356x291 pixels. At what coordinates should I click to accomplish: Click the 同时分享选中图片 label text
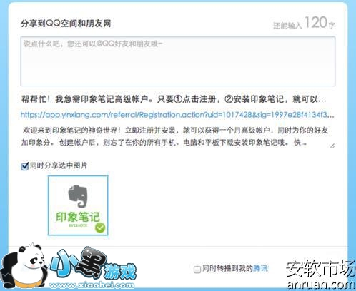(59, 165)
